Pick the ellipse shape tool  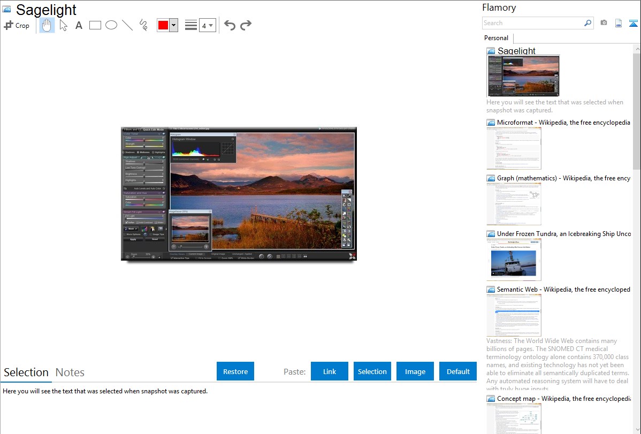coord(111,25)
